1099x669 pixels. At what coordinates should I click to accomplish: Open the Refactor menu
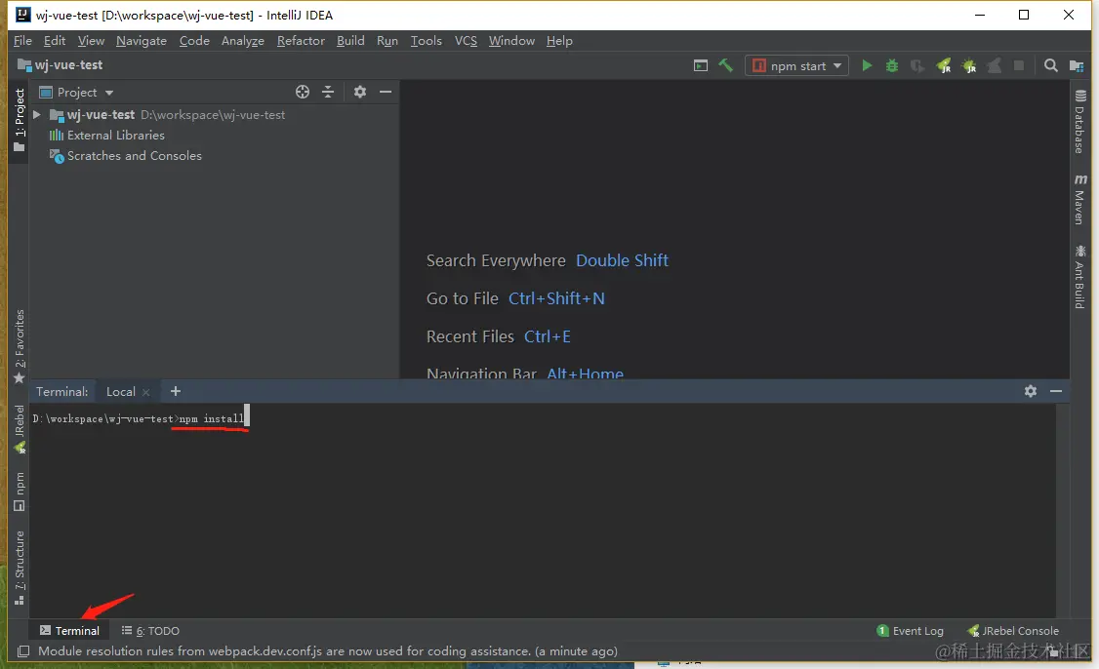(x=301, y=41)
